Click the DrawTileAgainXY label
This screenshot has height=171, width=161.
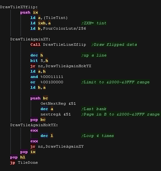pyautogui.click(x=30, y=39)
